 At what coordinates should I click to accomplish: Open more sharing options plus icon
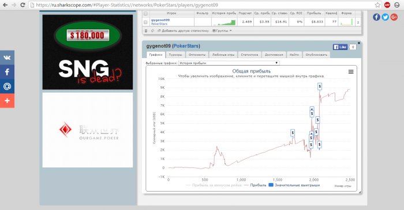click(x=7, y=101)
